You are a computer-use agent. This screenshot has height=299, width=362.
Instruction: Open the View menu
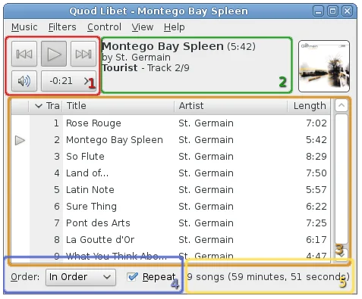[143, 27]
